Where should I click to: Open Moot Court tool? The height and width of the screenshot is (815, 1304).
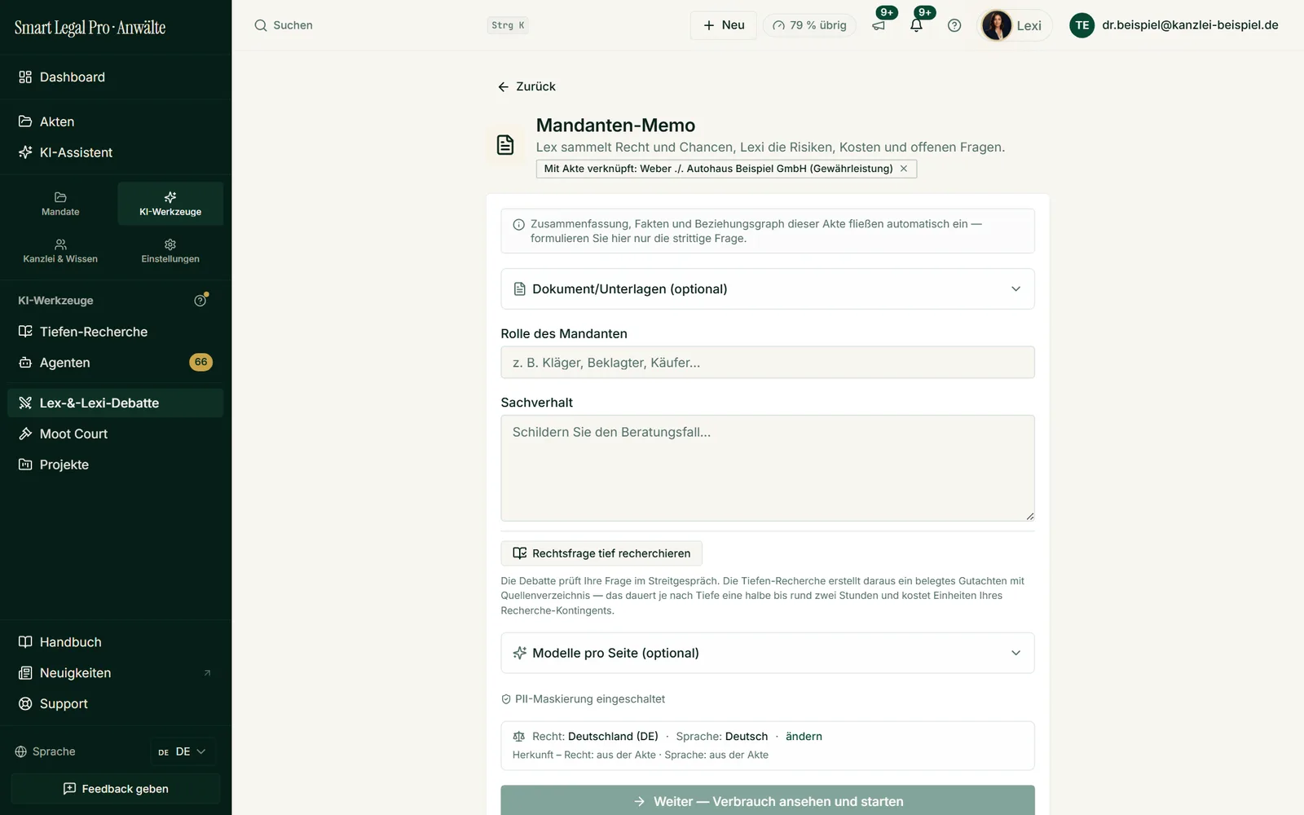click(x=116, y=434)
